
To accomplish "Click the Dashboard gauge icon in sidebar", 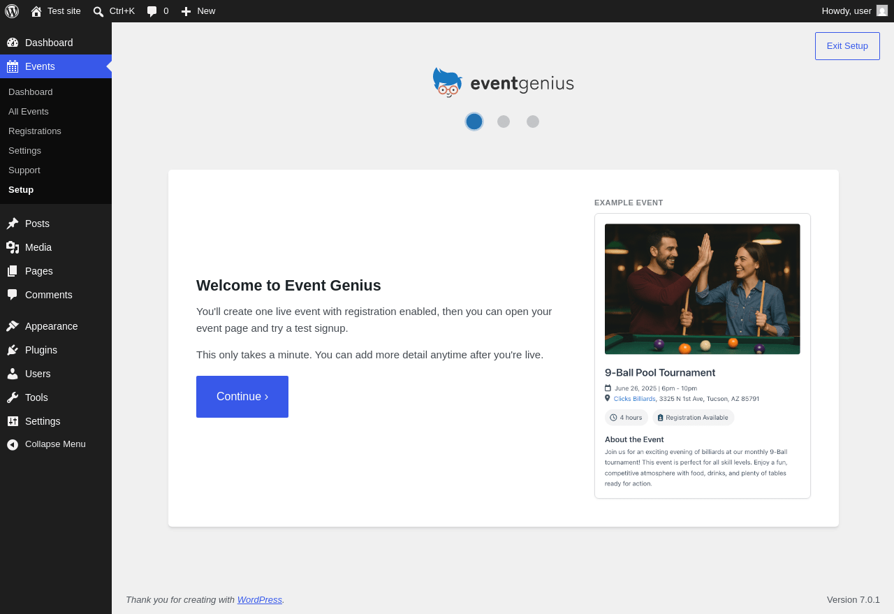I will click(13, 43).
